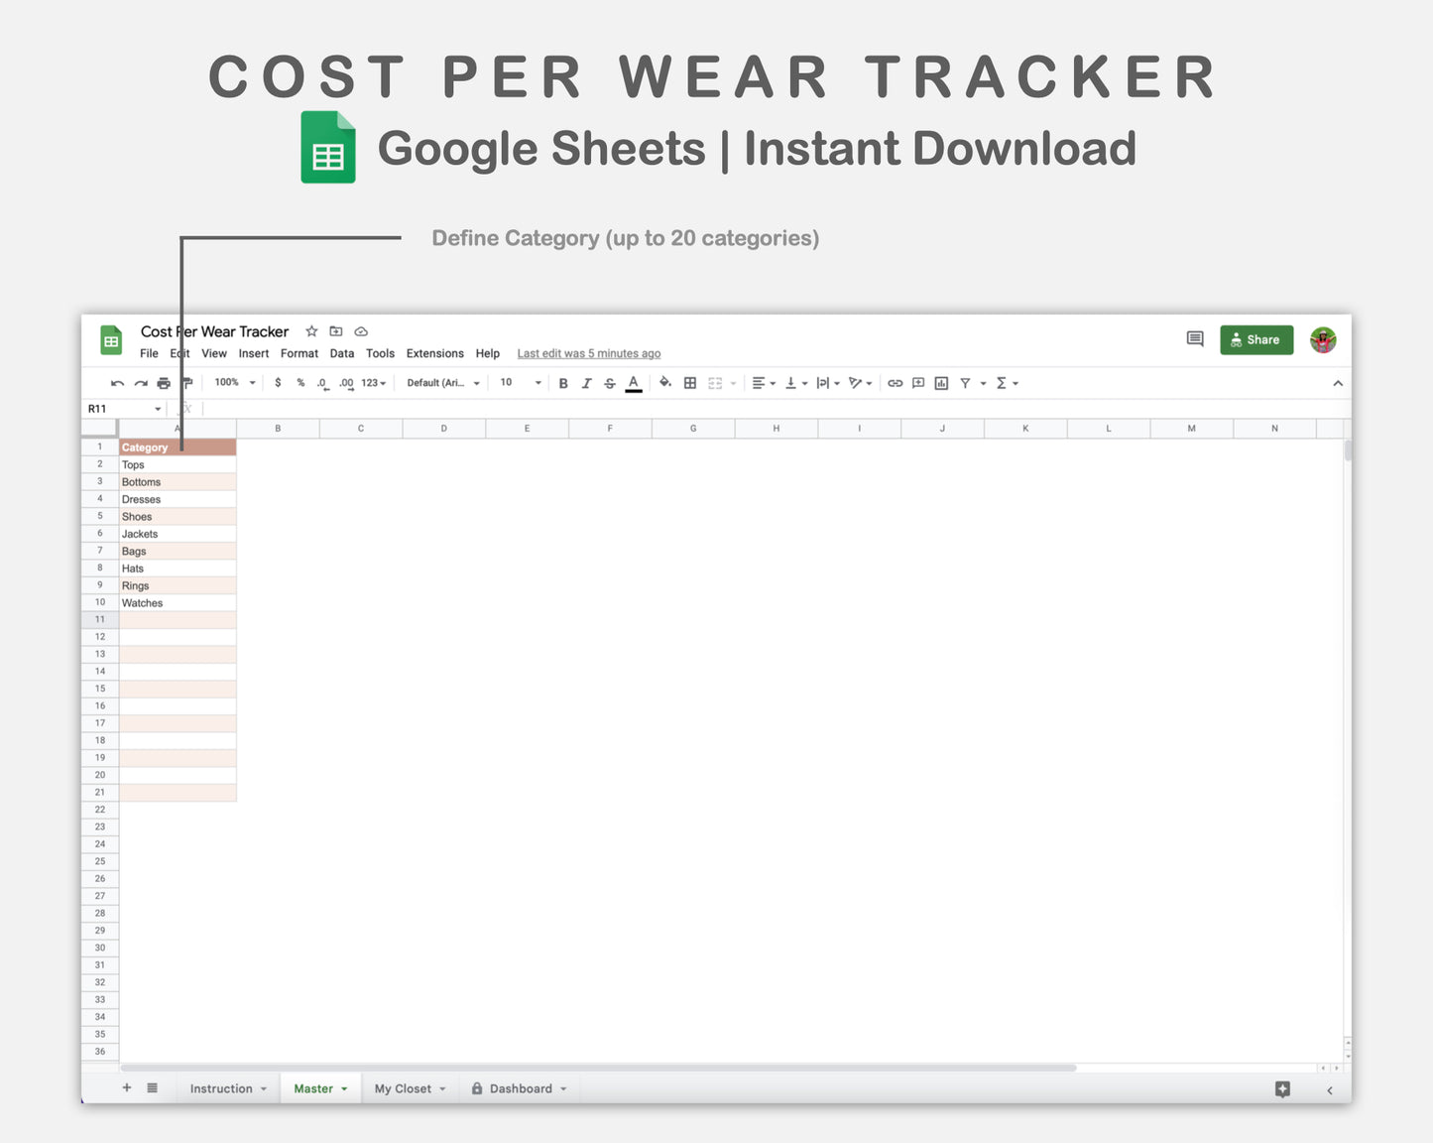Screen dimensions: 1433x1143
Task: Toggle italic formatting
Action: point(586,382)
